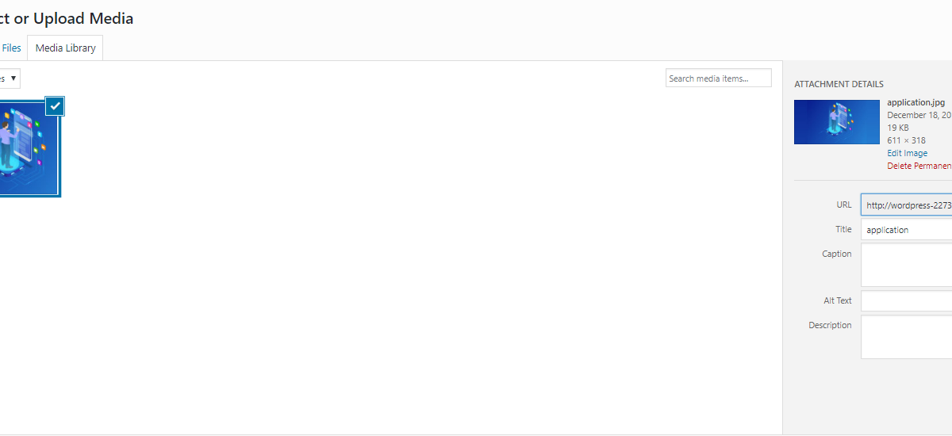Image resolution: width=952 pixels, height=436 pixels.
Task: Click the December 18 upload date text
Action: (x=919, y=115)
